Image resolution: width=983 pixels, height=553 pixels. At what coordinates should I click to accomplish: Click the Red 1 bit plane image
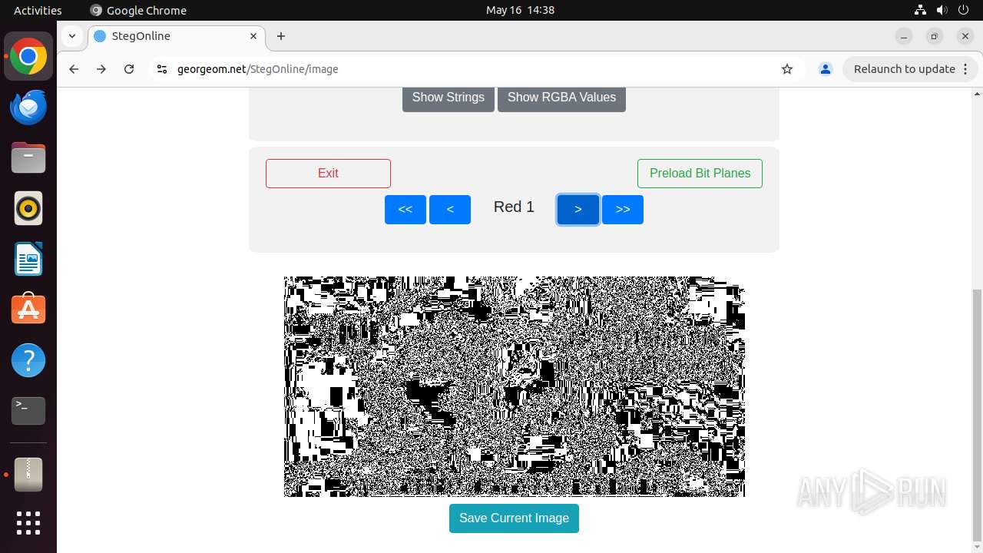pyautogui.click(x=515, y=386)
